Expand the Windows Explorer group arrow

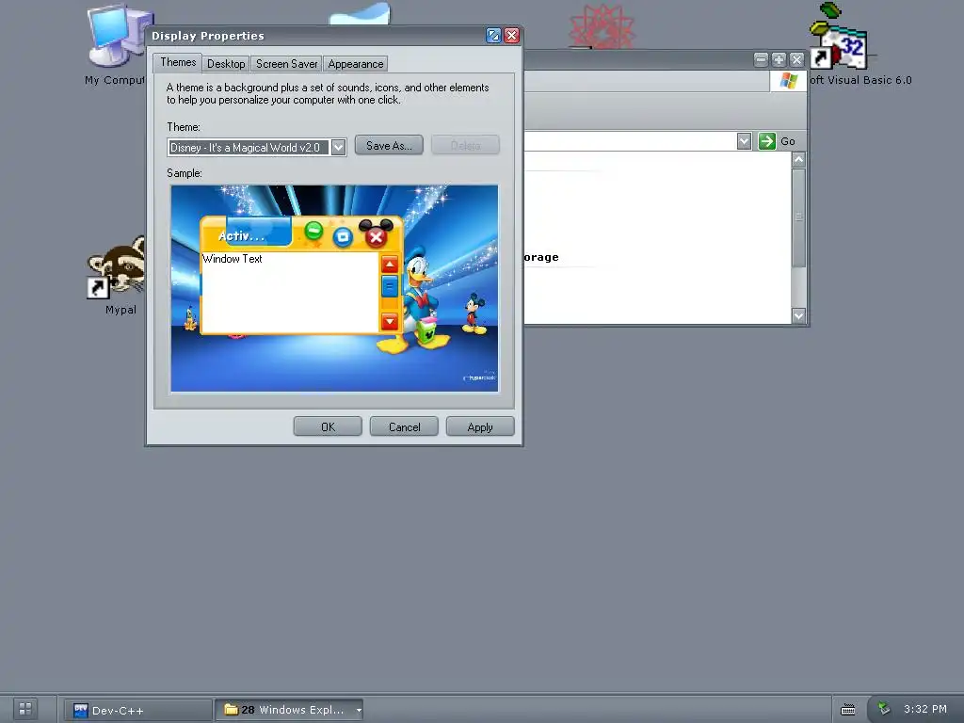click(359, 710)
